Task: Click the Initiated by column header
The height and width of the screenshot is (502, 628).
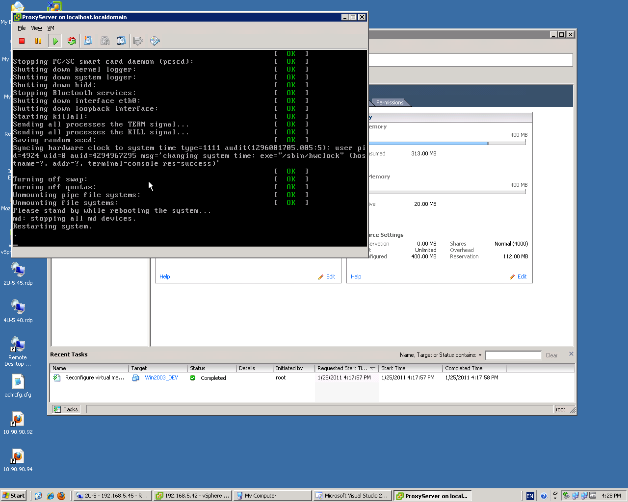Action: [294, 368]
